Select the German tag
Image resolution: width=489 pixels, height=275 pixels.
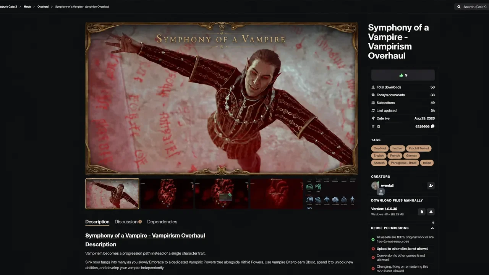(412, 155)
